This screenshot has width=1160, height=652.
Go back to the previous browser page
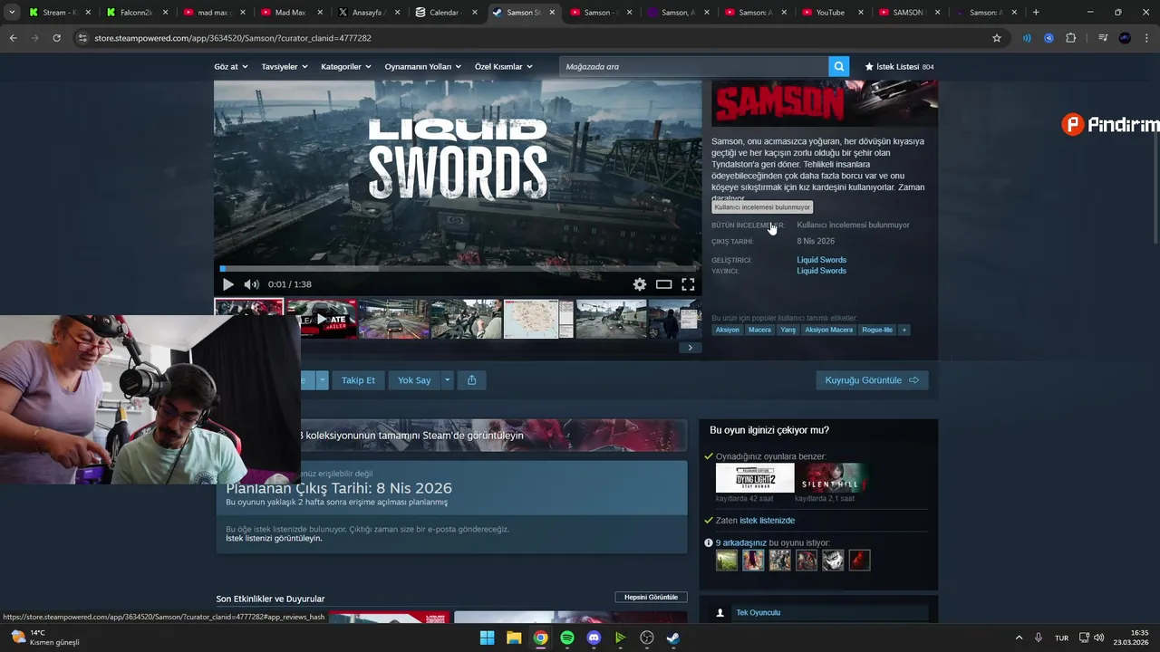[13, 38]
